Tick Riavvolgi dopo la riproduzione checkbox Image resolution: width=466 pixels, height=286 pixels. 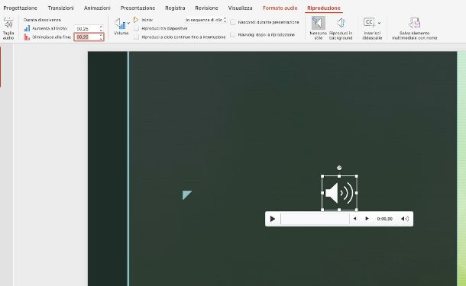233,35
